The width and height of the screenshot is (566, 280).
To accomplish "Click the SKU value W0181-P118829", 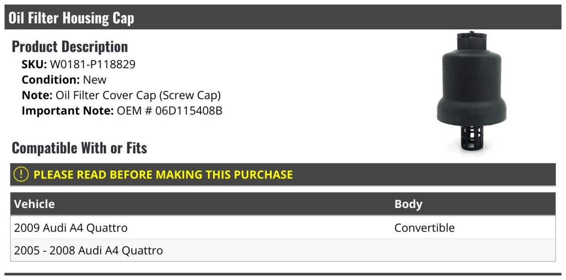I will click(x=92, y=64).
